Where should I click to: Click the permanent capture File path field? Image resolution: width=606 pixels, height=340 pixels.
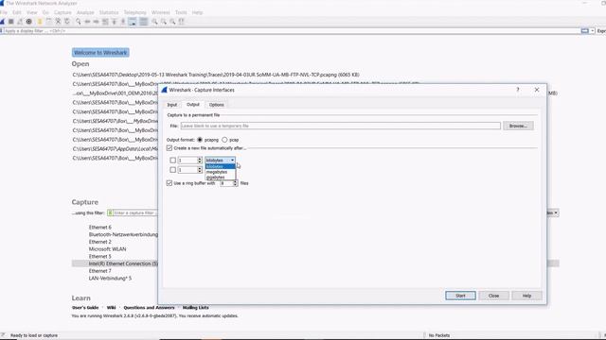pyautogui.click(x=341, y=126)
